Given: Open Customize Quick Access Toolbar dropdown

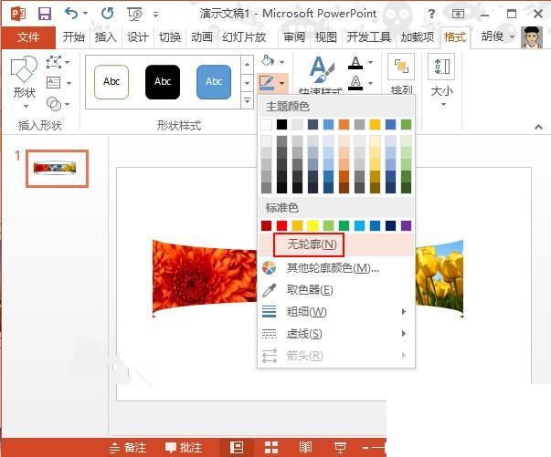Looking at the screenshot, I should [155, 14].
